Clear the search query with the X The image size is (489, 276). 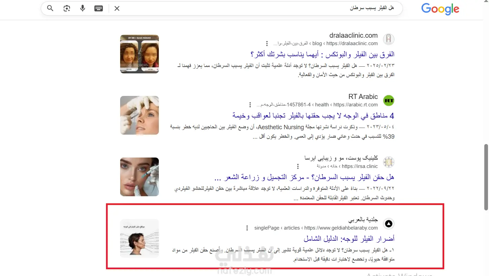[x=117, y=8]
